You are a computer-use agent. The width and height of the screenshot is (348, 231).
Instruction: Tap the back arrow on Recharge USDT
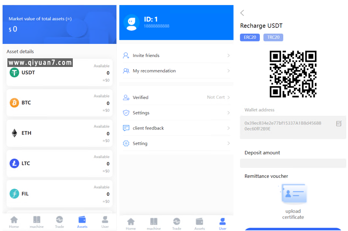click(x=242, y=13)
